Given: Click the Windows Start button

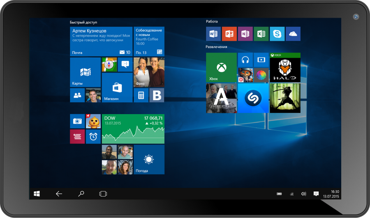Looking at the screenshot, I should coord(37,194).
